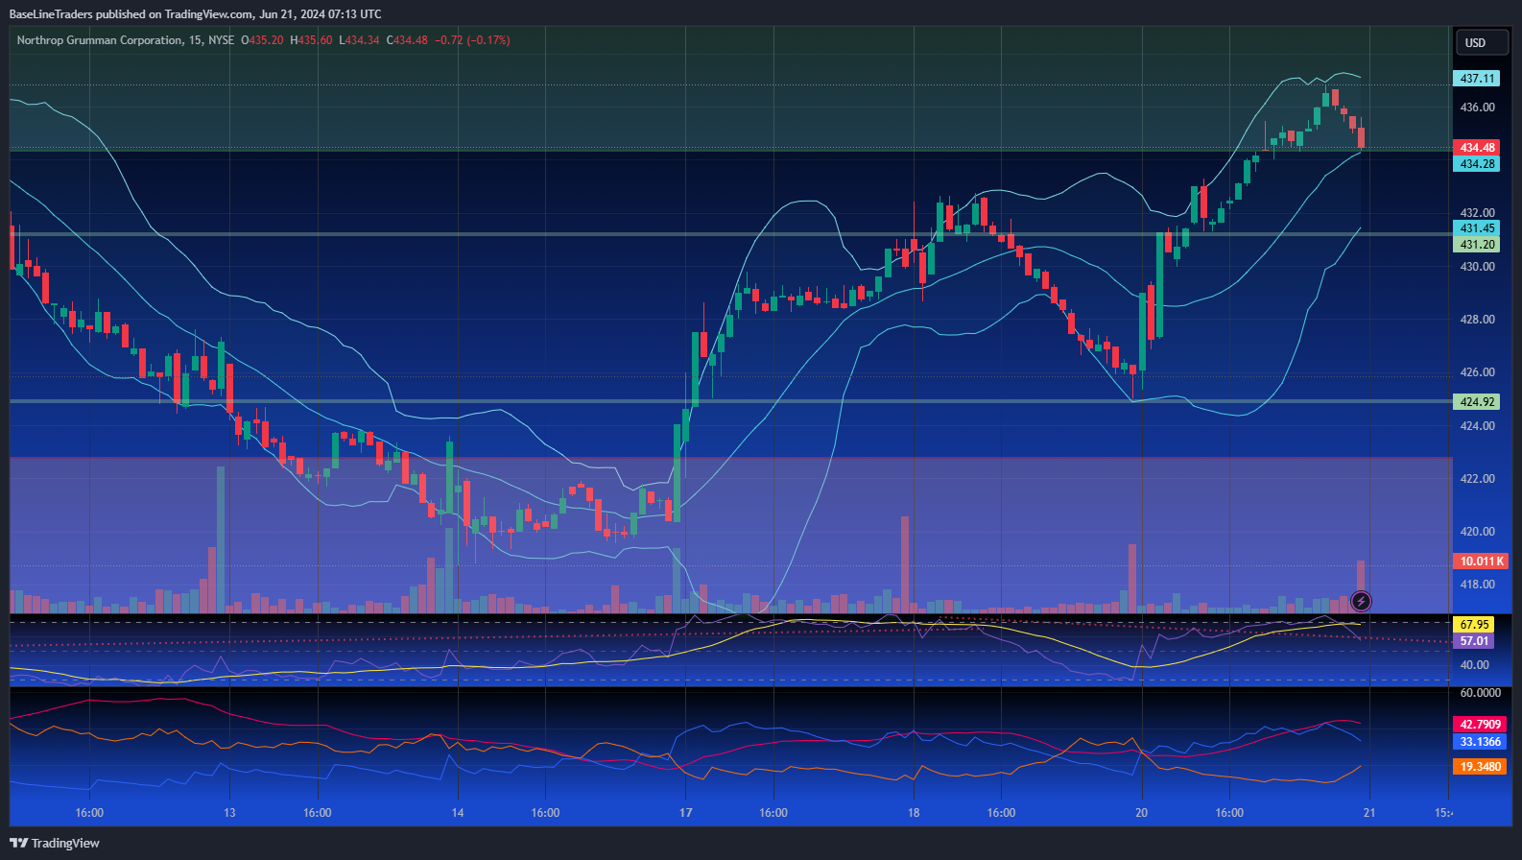This screenshot has height=860, width=1522.
Task: Select the high value H435.60
Action: tap(312, 40)
